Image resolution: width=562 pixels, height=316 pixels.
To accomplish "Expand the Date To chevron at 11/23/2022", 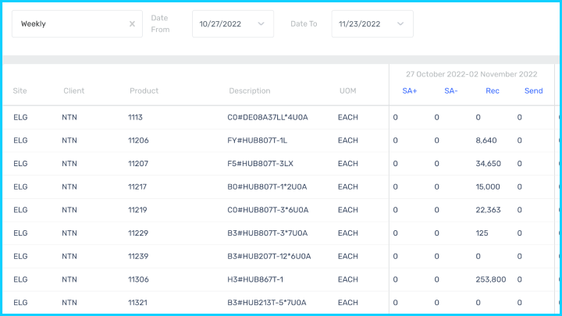I will (x=400, y=24).
